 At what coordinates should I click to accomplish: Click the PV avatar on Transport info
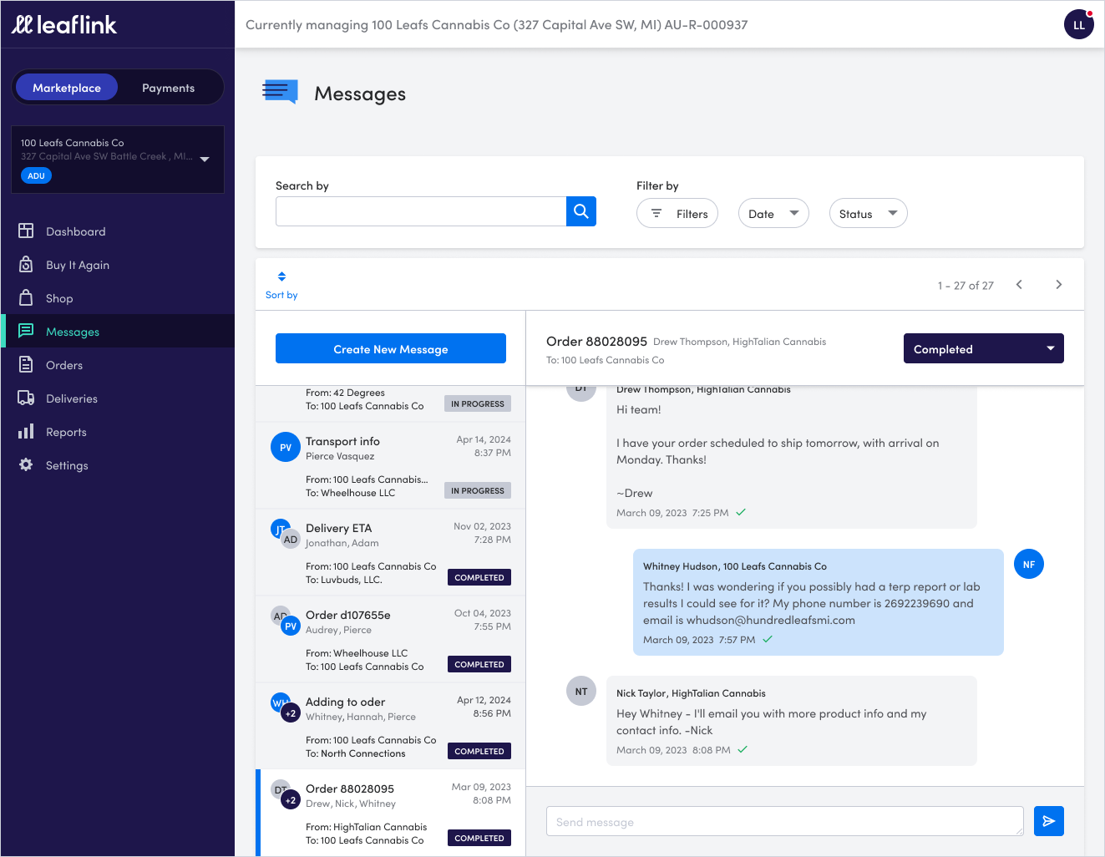(286, 447)
